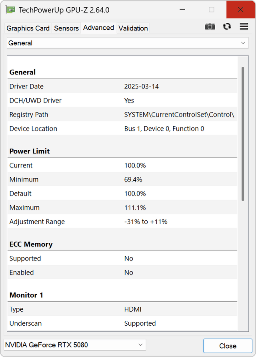Image resolution: width=256 pixels, height=357 pixels.
Task: Click the GPU-Z app icon in title bar
Action: [x=10, y=10]
